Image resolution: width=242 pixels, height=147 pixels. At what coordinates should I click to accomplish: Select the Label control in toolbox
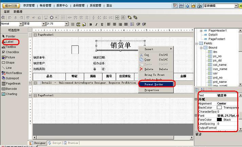tap(10, 41)
